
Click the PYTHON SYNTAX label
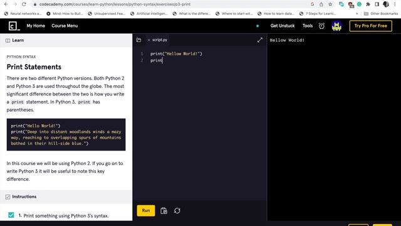(x=21, y=57)
